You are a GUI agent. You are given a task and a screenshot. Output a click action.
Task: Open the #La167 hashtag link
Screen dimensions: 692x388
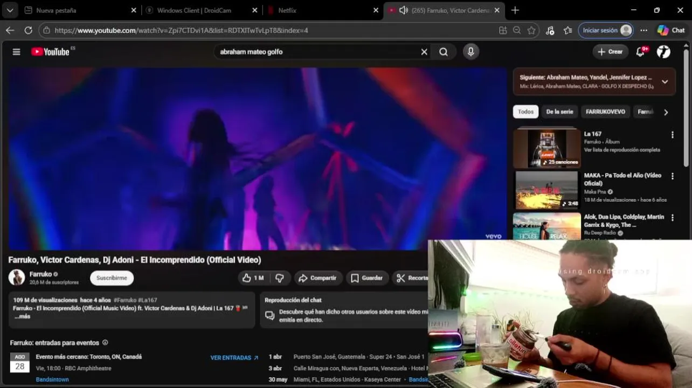(x=147, y=300)
